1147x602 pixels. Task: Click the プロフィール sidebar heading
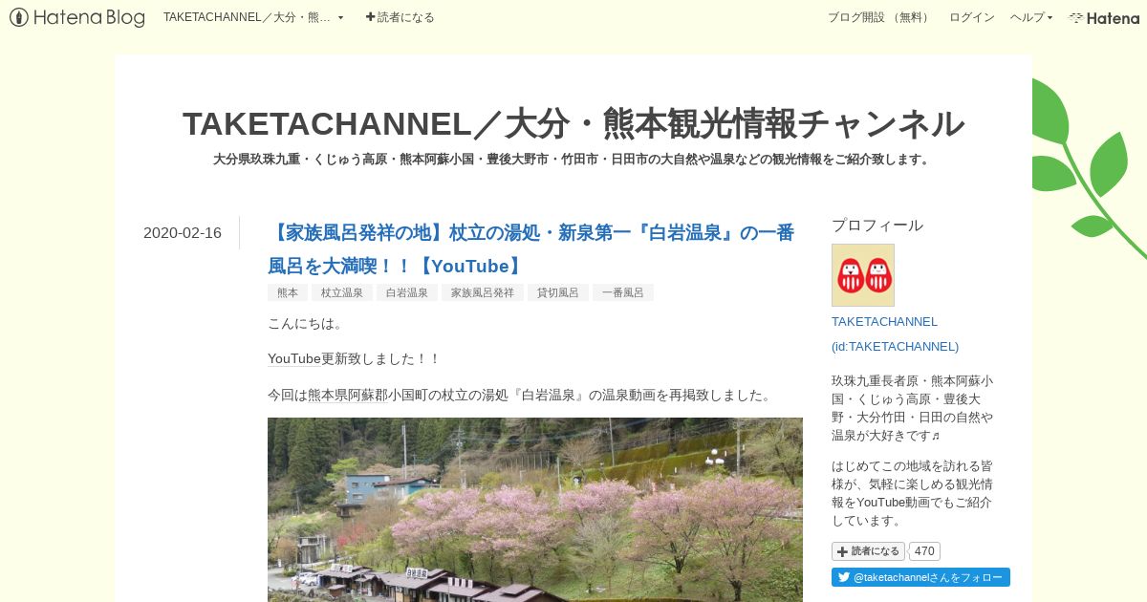click(x=877, y=226)
